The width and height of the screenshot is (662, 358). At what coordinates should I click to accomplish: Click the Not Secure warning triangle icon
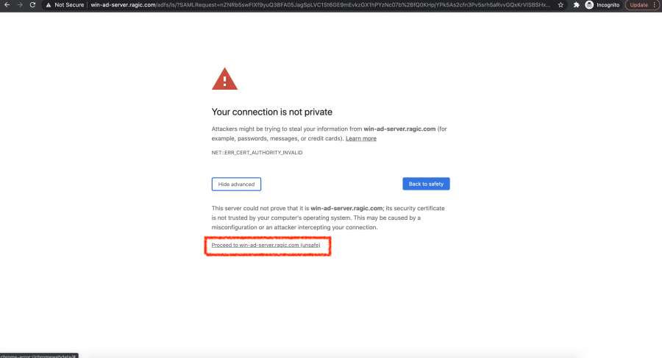click(x=48, y=4)
